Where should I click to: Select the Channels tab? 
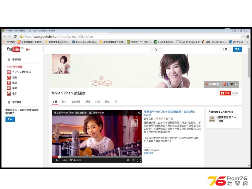click(88, 102)
